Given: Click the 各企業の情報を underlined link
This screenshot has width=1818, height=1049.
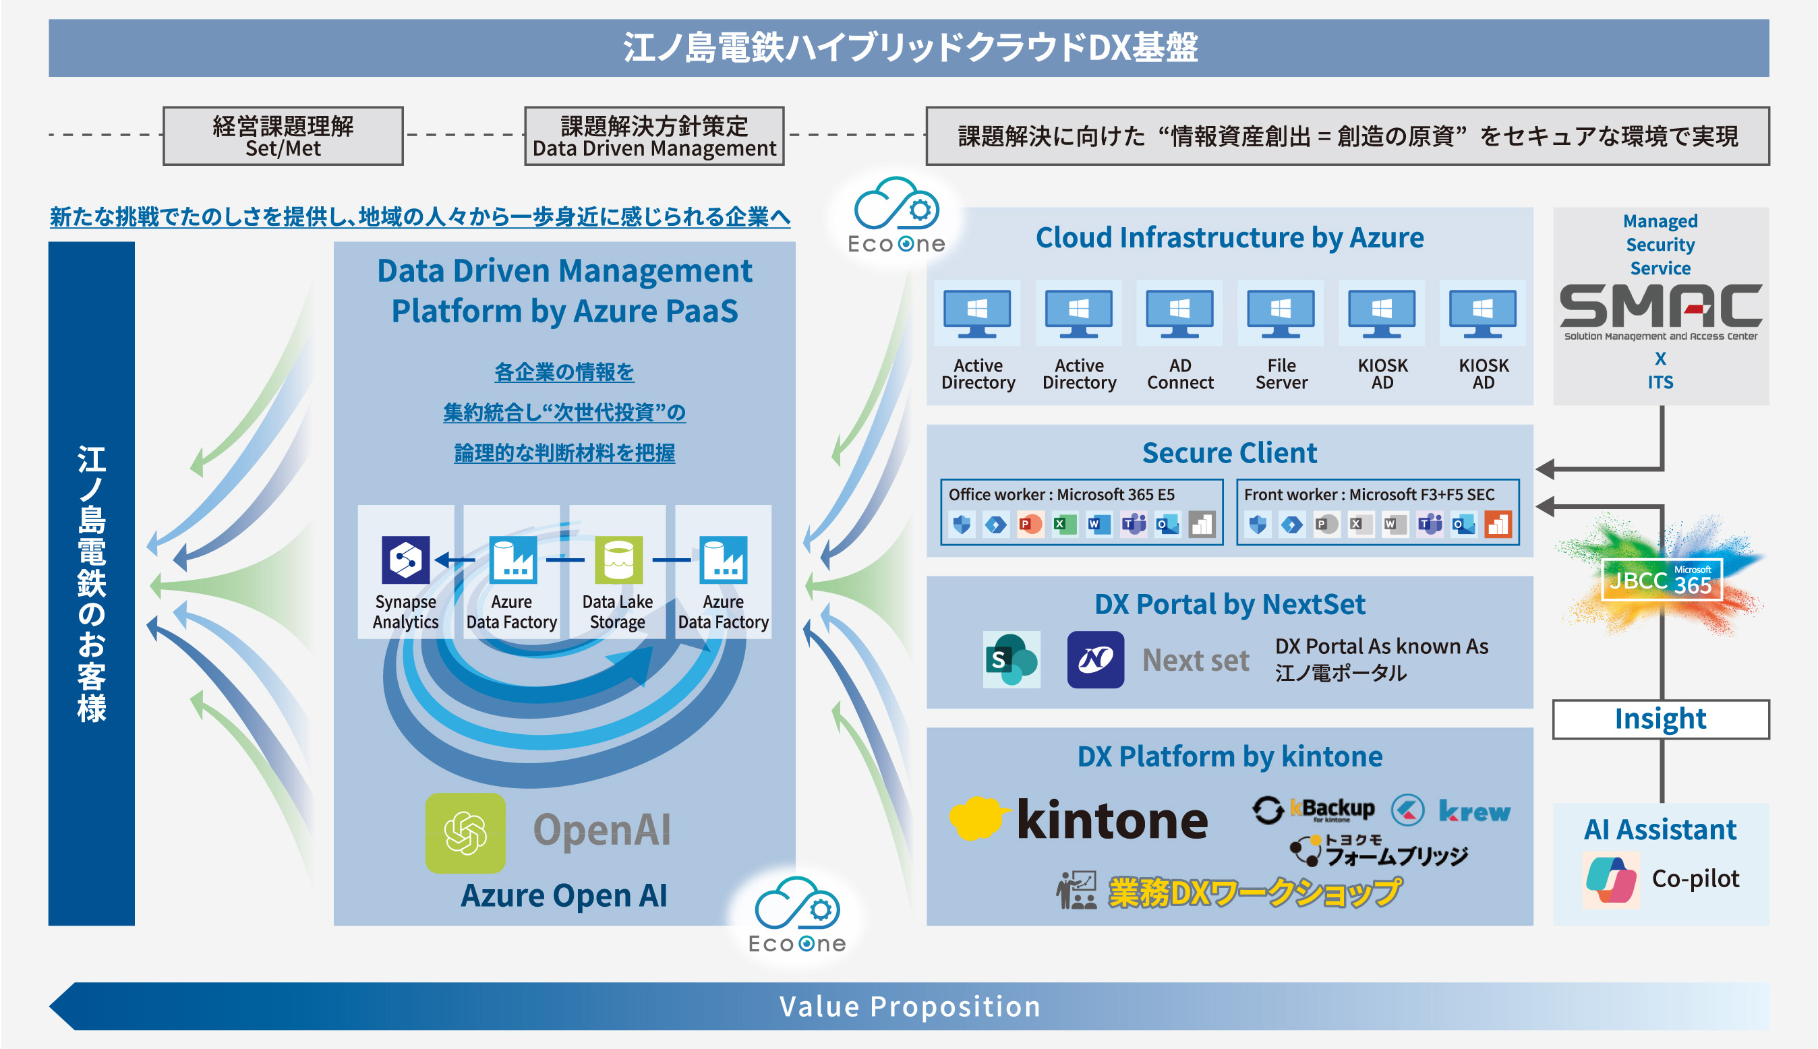Looking at the screenshot, I should [x=564, y=373].
